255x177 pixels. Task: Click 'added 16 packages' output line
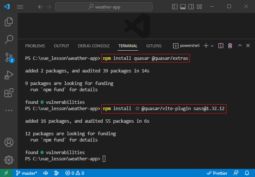click(x=87, y=121)
